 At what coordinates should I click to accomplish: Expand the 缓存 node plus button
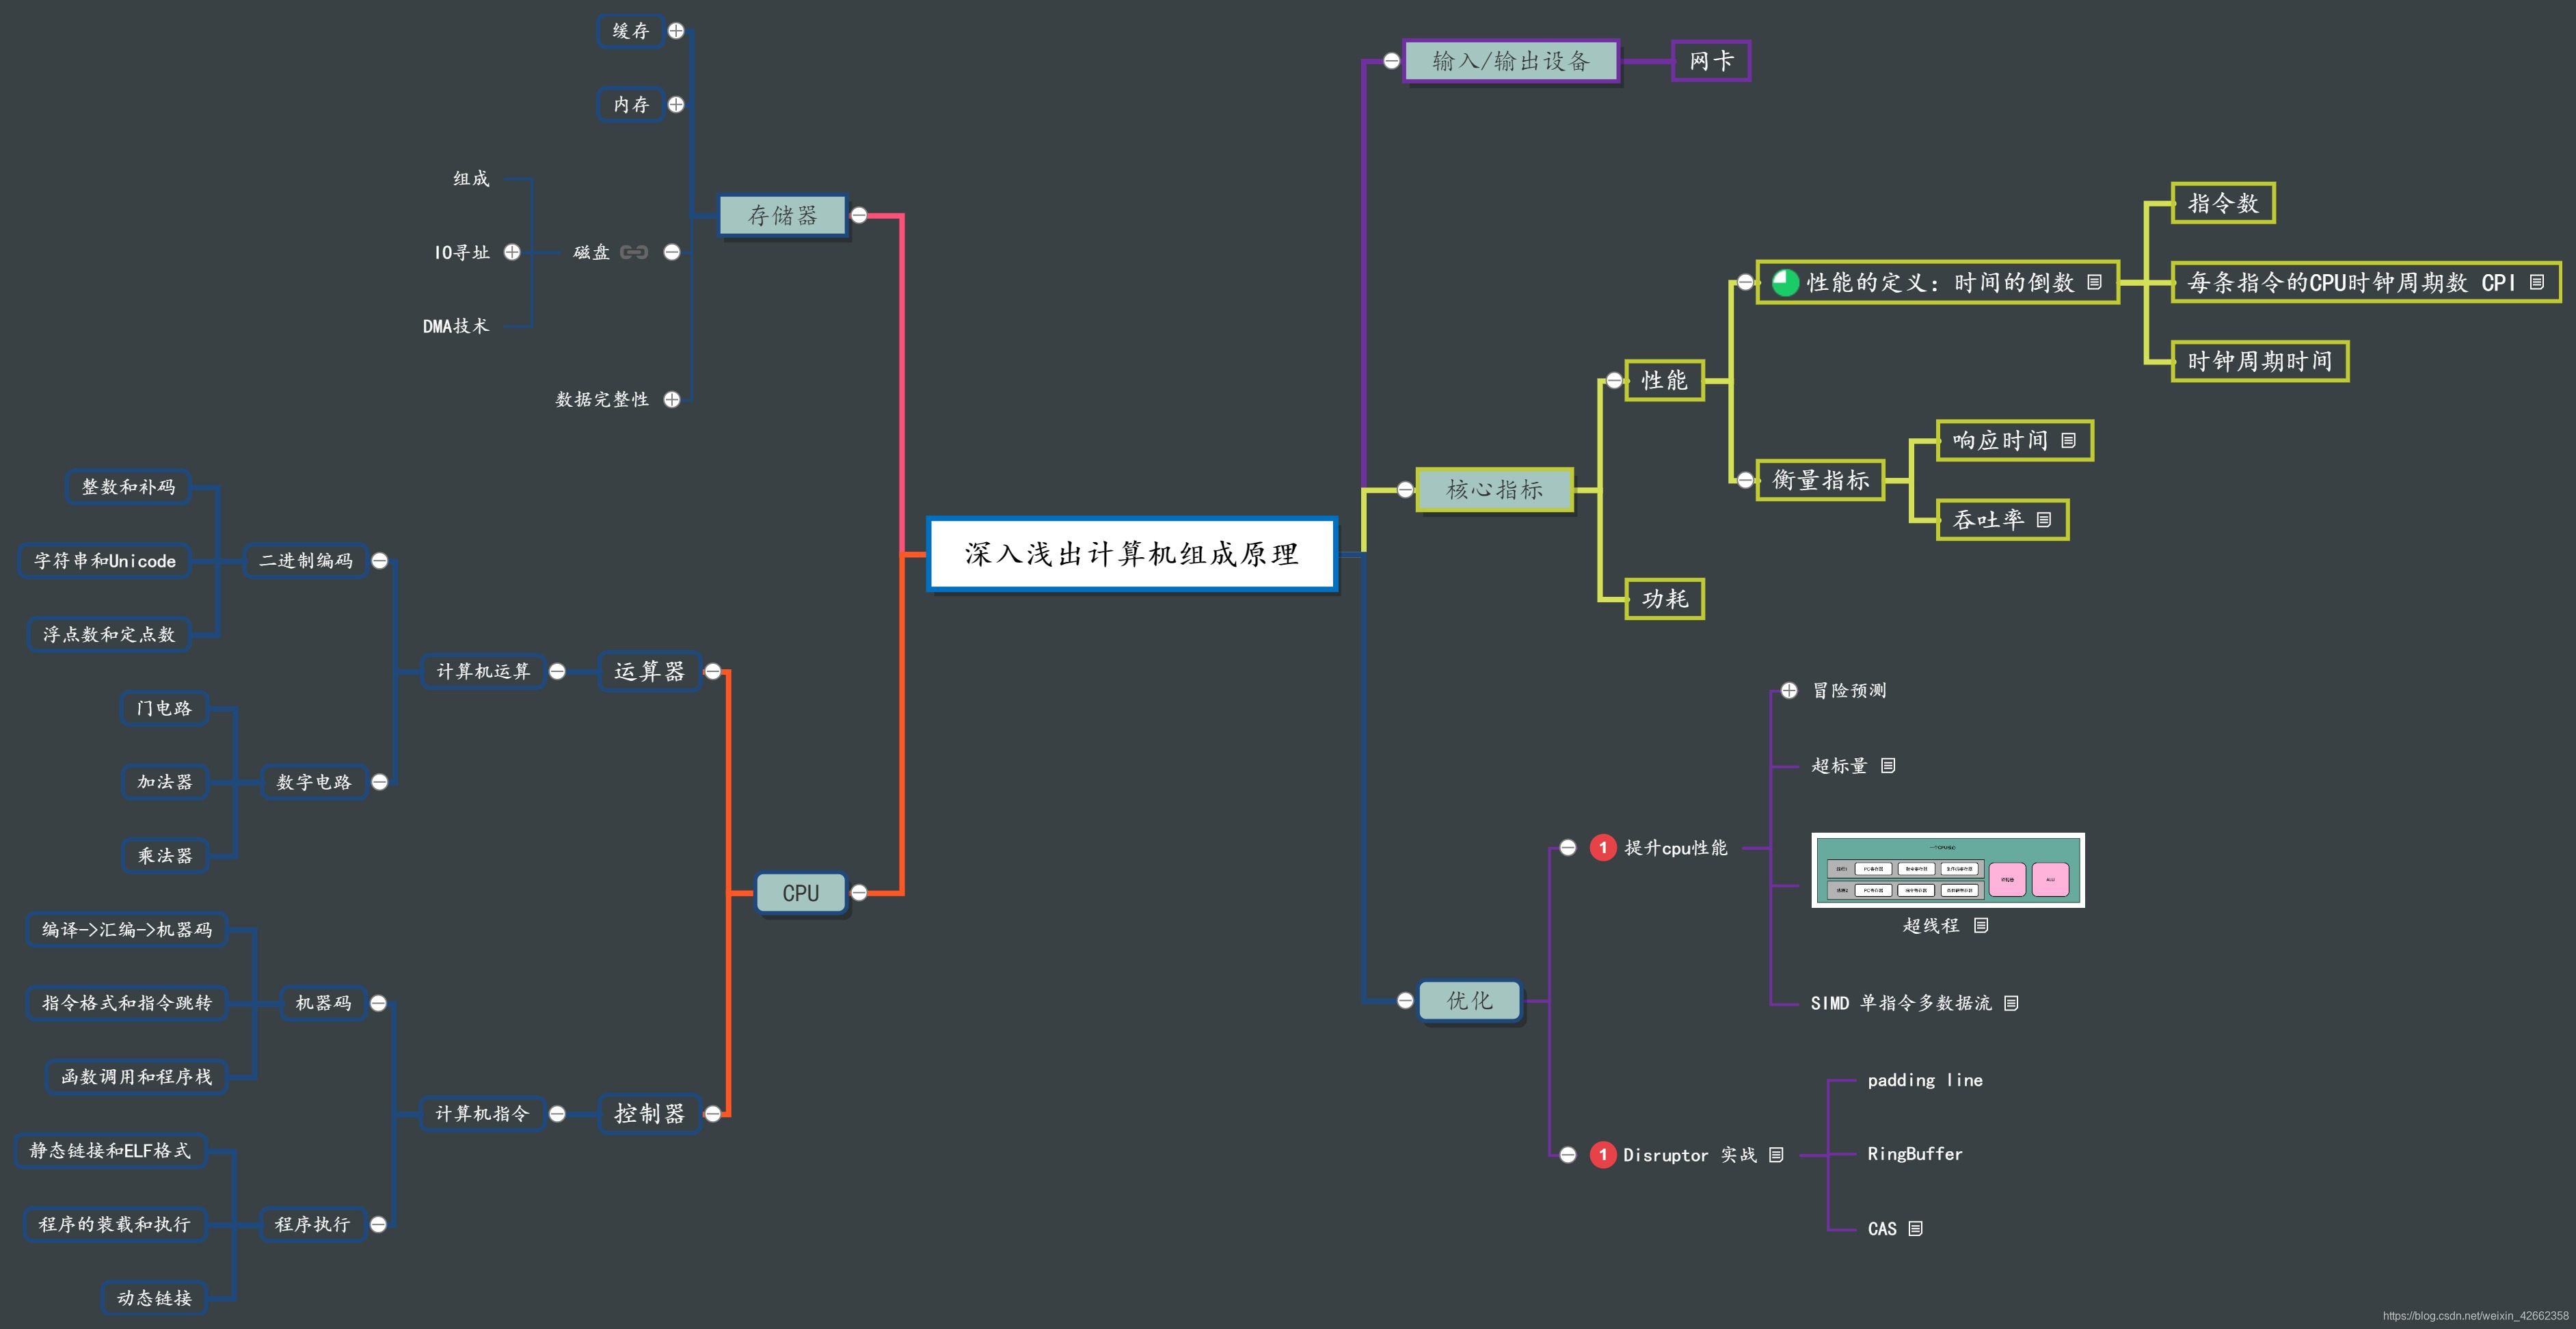(676, 31)
